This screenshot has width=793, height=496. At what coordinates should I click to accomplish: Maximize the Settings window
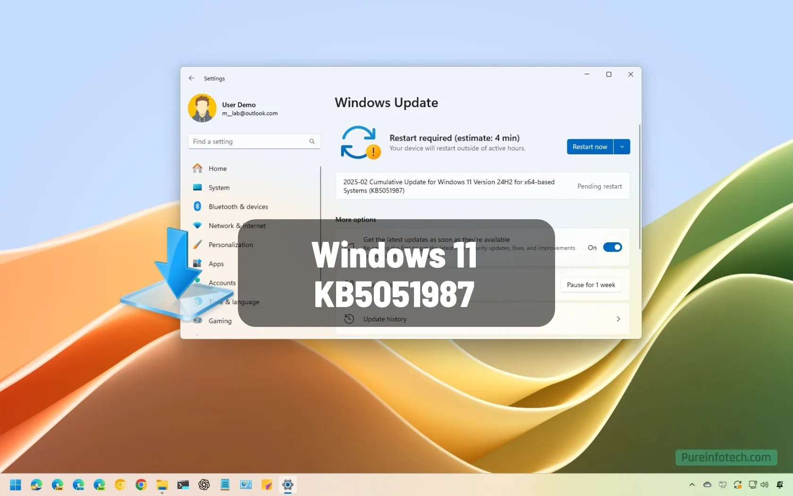pyautogui.click(x=609, y=74)
